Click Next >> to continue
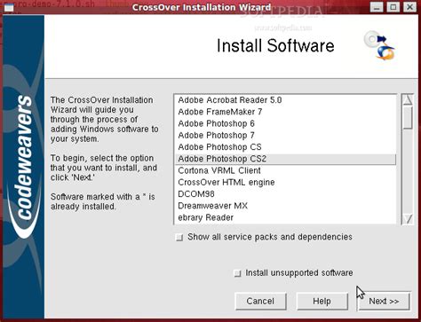This screenshot has width=421, height=322. (384, 302)
